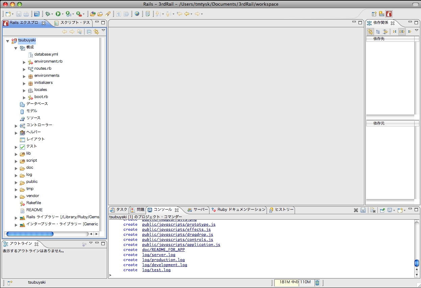The image size is (421, 288).
Task: Switch to the サーバー tab
Action: 198,210
